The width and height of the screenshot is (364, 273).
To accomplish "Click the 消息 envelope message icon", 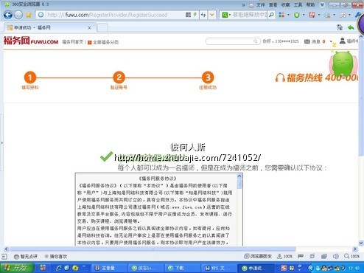I will click(307, 41).
